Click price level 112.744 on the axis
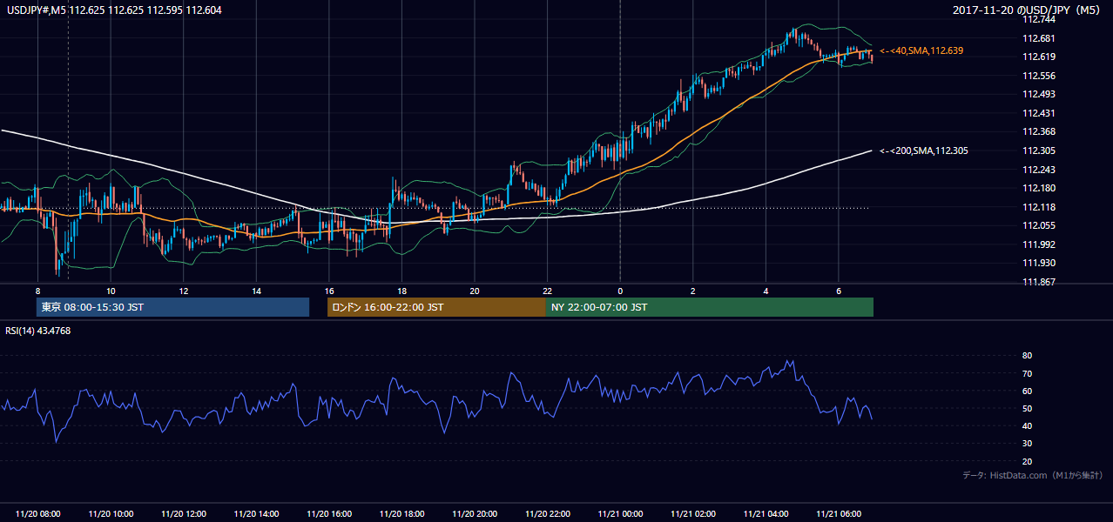This screenshot has height=522, width=1113. pyautogui.click(x=1040, y=19)
